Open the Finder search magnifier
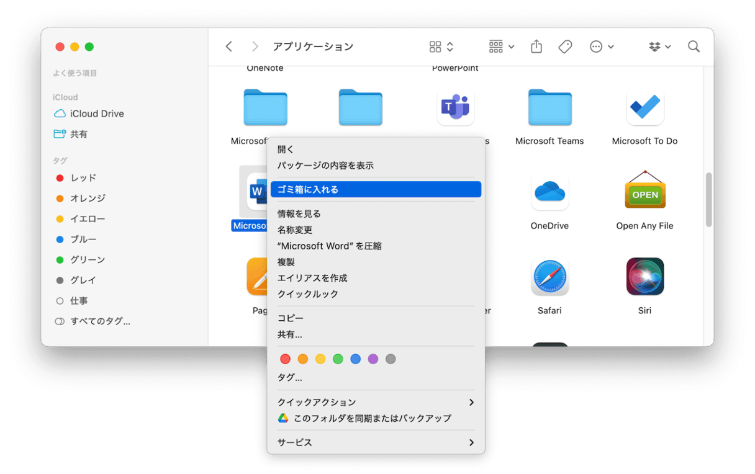This screenshot has width=755, height=474. (694, 47)
